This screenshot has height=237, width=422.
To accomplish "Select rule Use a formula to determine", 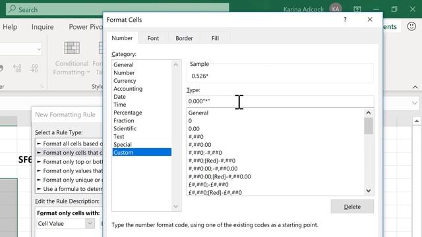I will click(69, 189).
